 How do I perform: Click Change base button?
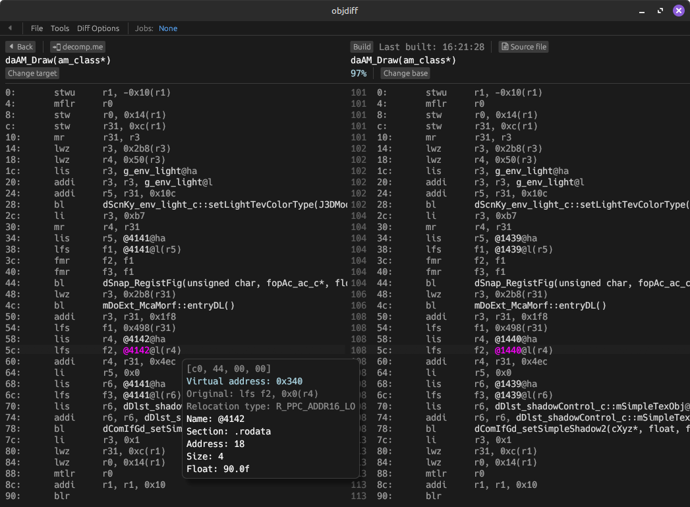point(405,73)
